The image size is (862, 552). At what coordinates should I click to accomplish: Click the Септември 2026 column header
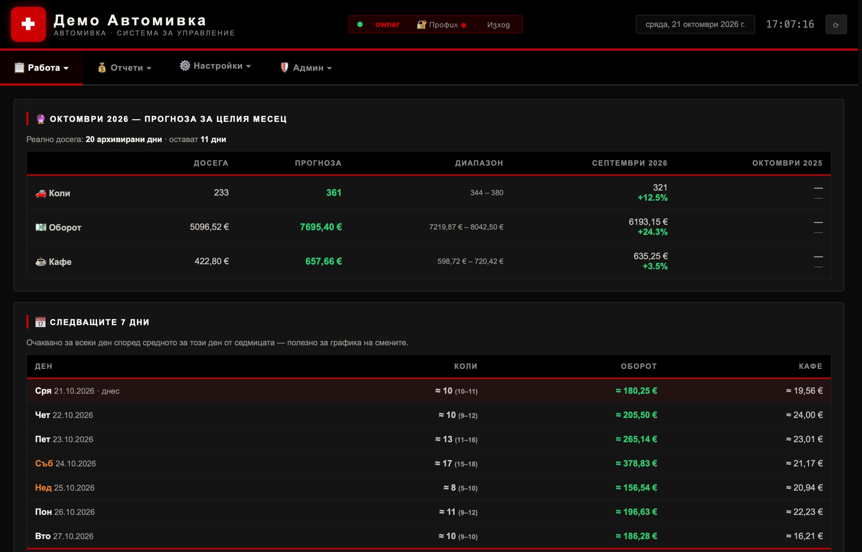pyautogui.click(x=629, y=163)
